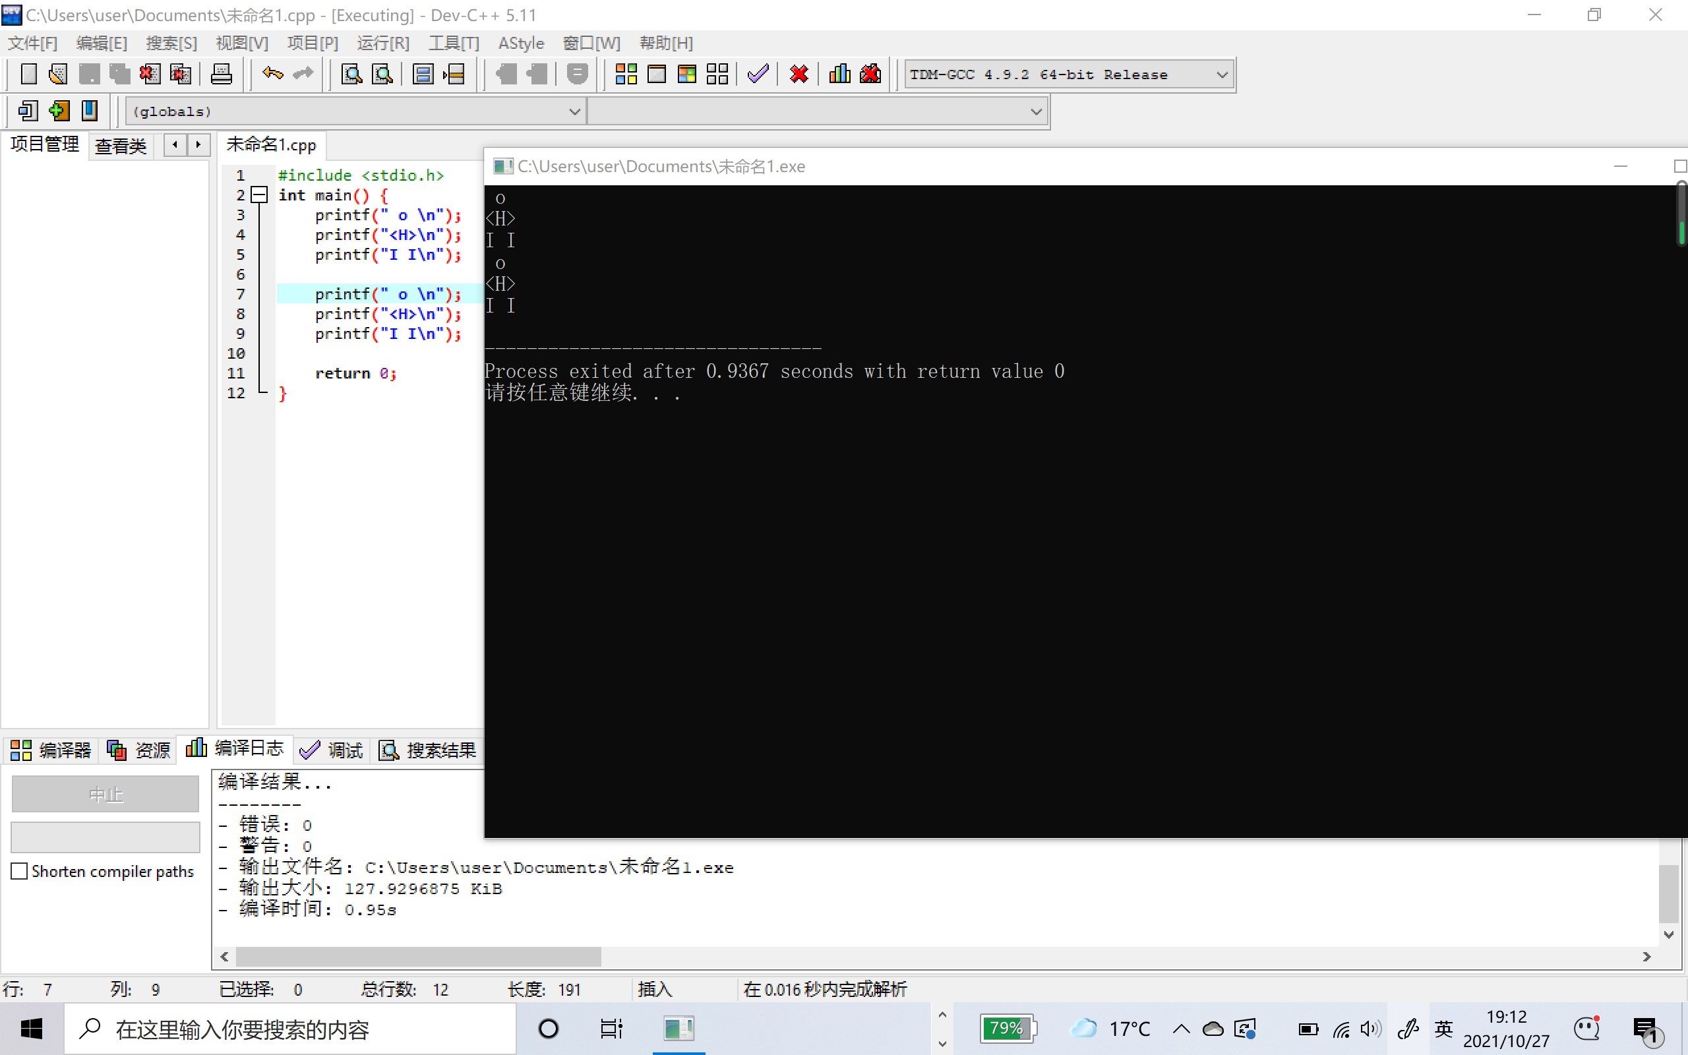Click the Print toolbar icon

221,74
